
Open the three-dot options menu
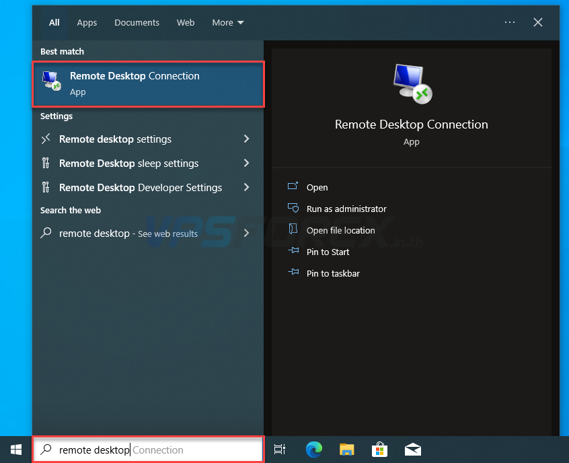coord(510,22)
